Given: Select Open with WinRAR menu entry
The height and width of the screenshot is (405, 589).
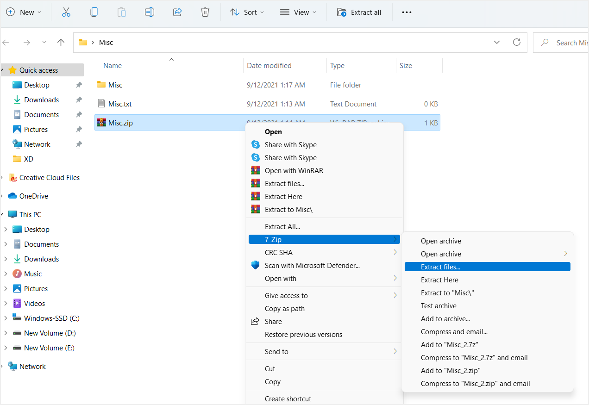Looking at the screenshot, I should [x=294, y=171].
